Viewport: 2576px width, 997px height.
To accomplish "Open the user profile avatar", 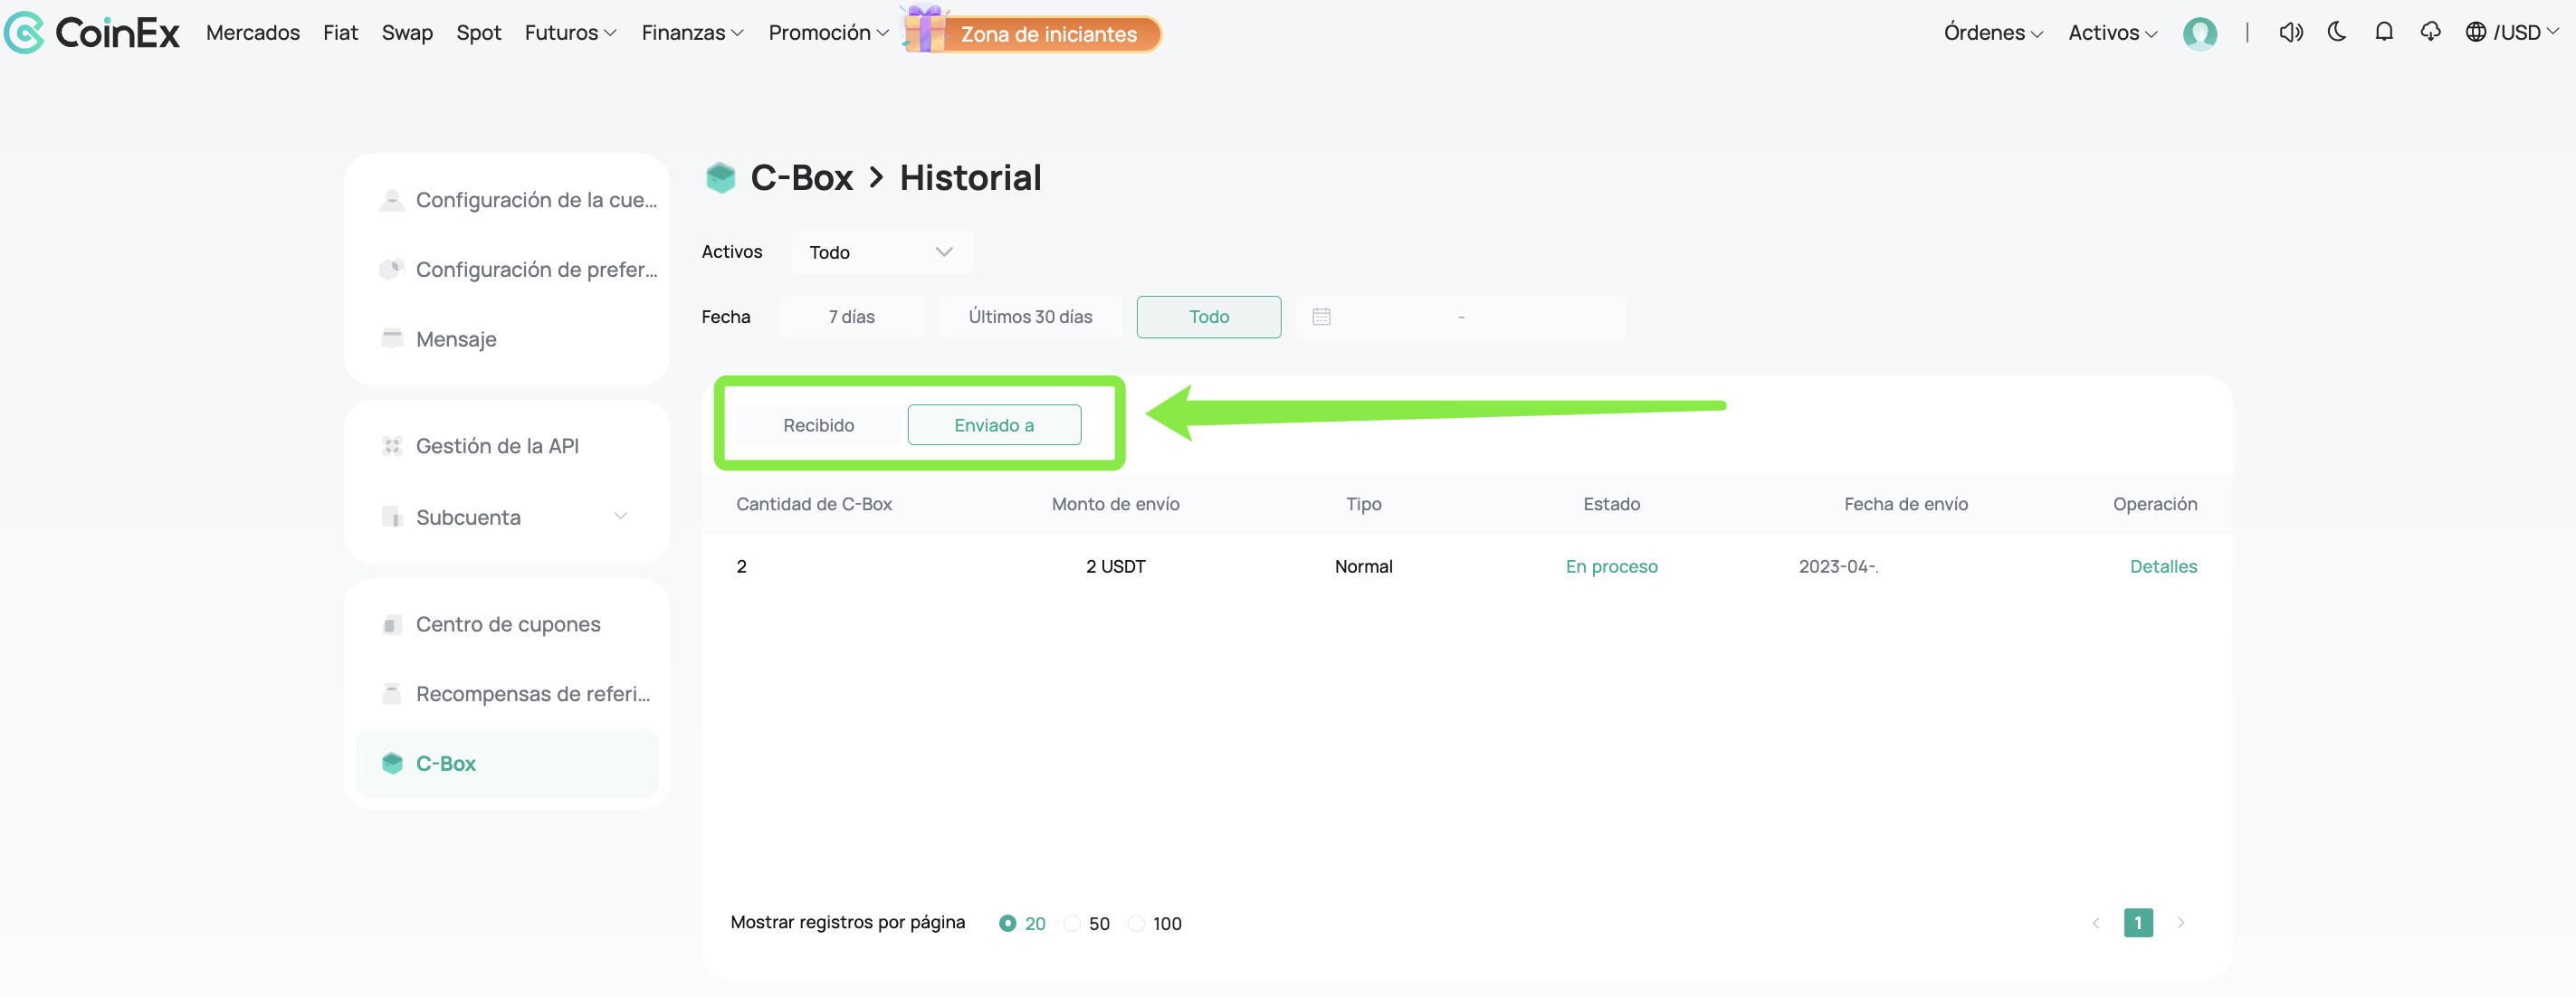I will click(x=2199, y=33).
